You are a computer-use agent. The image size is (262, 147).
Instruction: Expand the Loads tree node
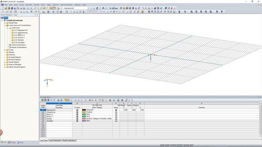point(5,50)
